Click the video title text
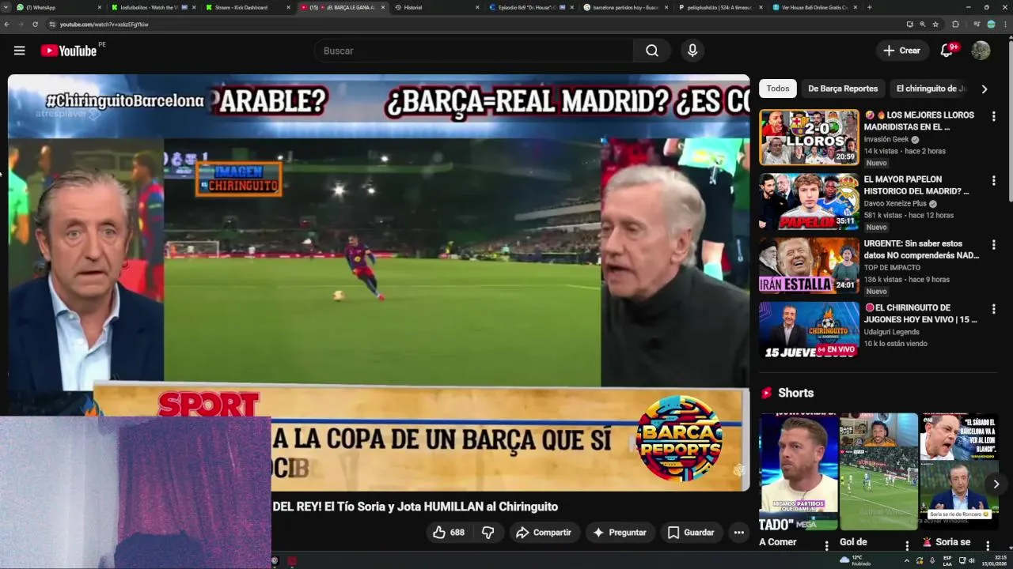 pos(415,507)
